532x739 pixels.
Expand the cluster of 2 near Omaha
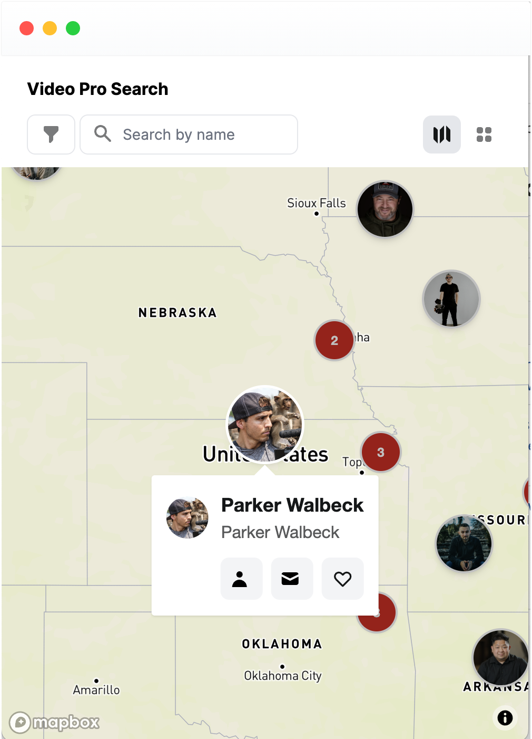pos(334,340)
